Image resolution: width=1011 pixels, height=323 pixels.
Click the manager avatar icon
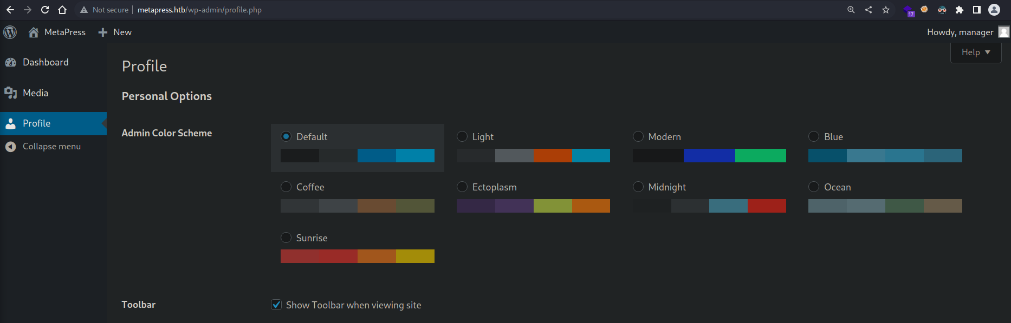pos(1003,32)
